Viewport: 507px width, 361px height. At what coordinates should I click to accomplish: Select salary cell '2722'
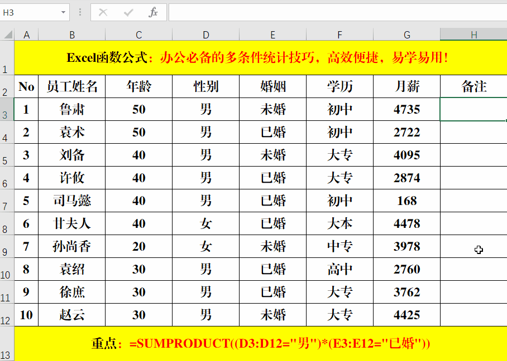(406, 132)
